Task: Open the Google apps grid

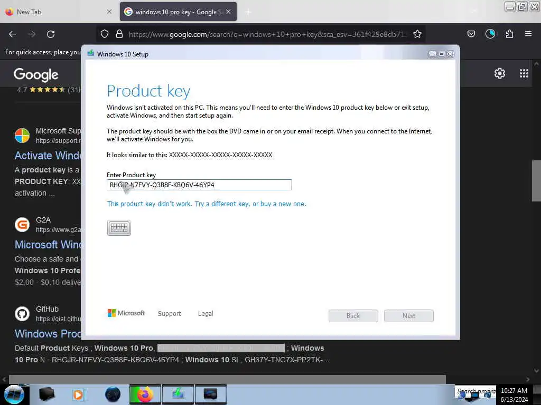Action: (x=524, y=73)
